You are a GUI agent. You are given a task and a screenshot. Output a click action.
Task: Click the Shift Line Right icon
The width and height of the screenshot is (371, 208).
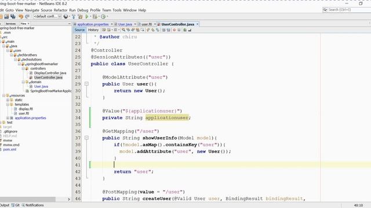[168, 30]
